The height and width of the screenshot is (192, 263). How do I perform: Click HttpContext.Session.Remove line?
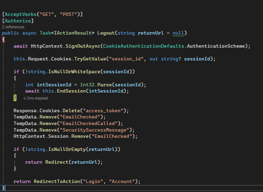76,136
